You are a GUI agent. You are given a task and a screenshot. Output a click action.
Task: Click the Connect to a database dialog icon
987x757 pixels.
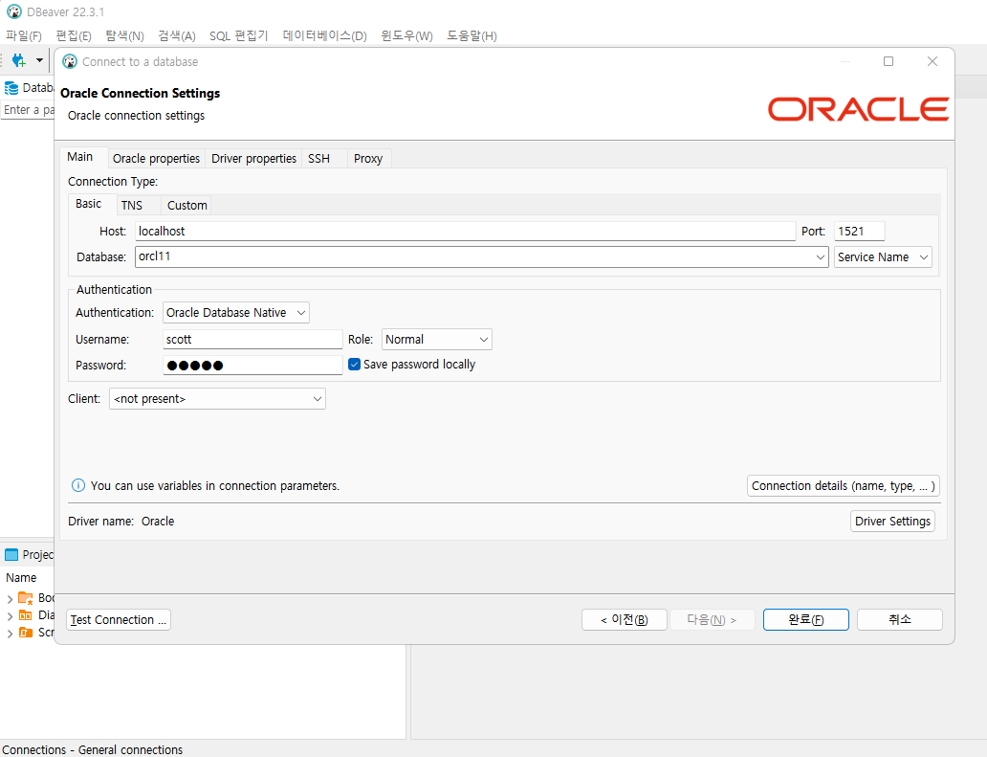tap(70, 61)
